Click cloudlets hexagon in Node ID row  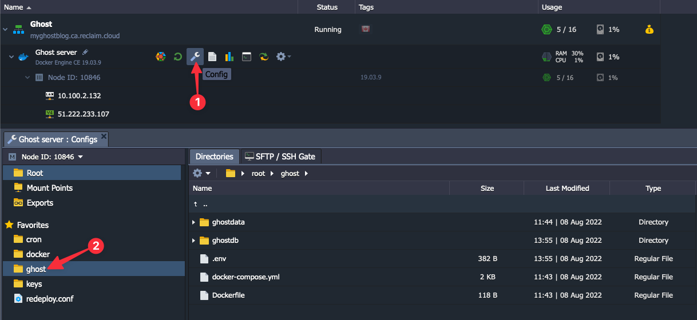tap(546, 77)
